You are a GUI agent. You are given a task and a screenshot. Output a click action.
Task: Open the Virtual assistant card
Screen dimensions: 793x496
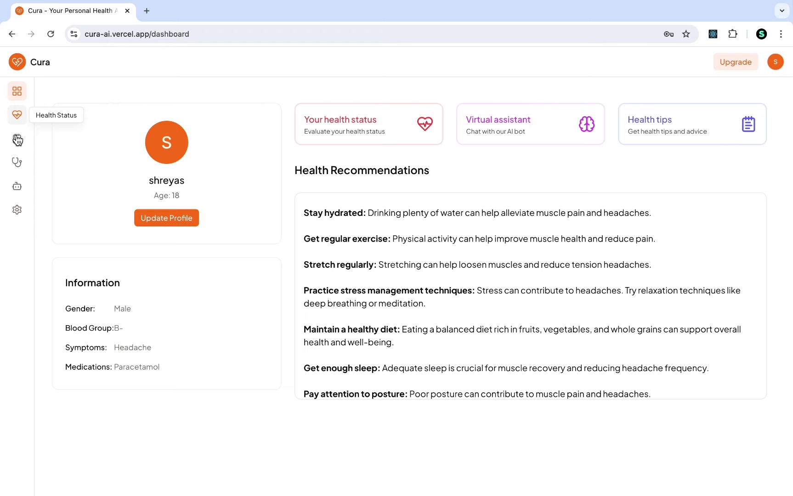tap(531, 124)
